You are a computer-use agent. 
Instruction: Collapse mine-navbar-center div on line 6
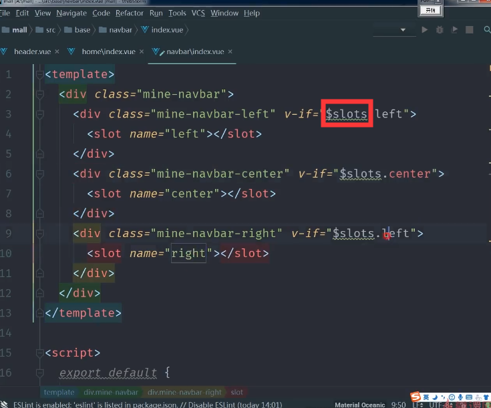[40, 174]
